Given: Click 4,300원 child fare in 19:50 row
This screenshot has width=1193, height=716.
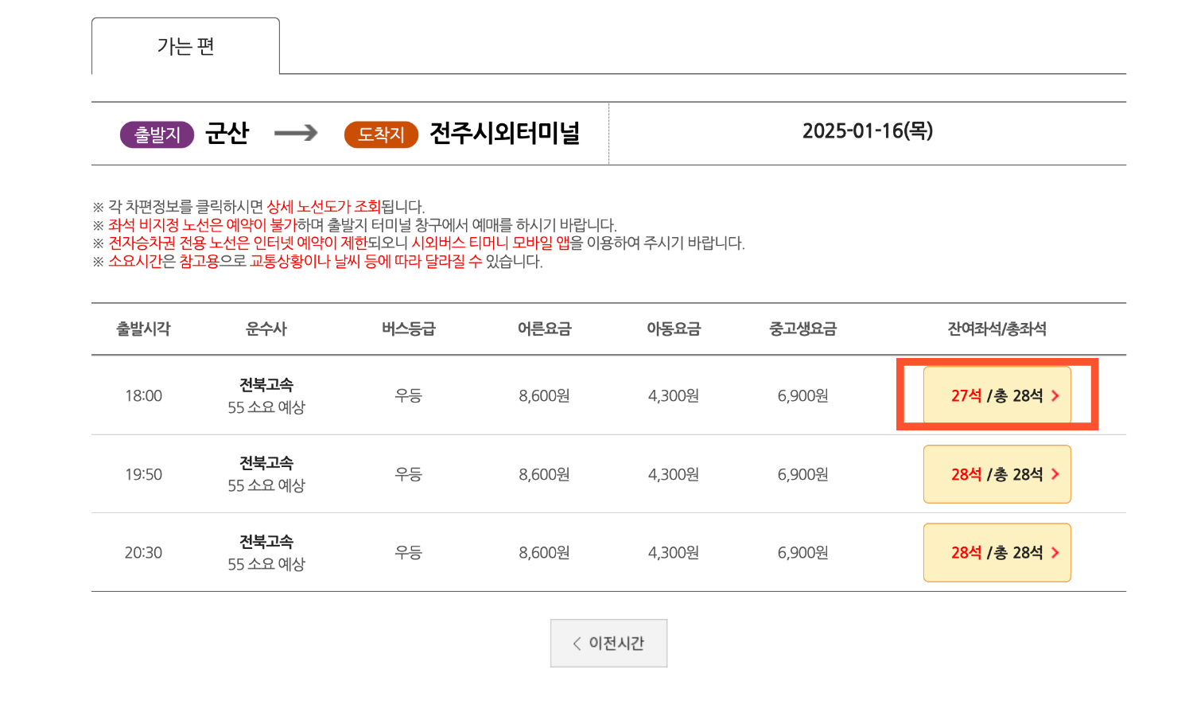Looking at the screenshot, I should coord(674,474).
